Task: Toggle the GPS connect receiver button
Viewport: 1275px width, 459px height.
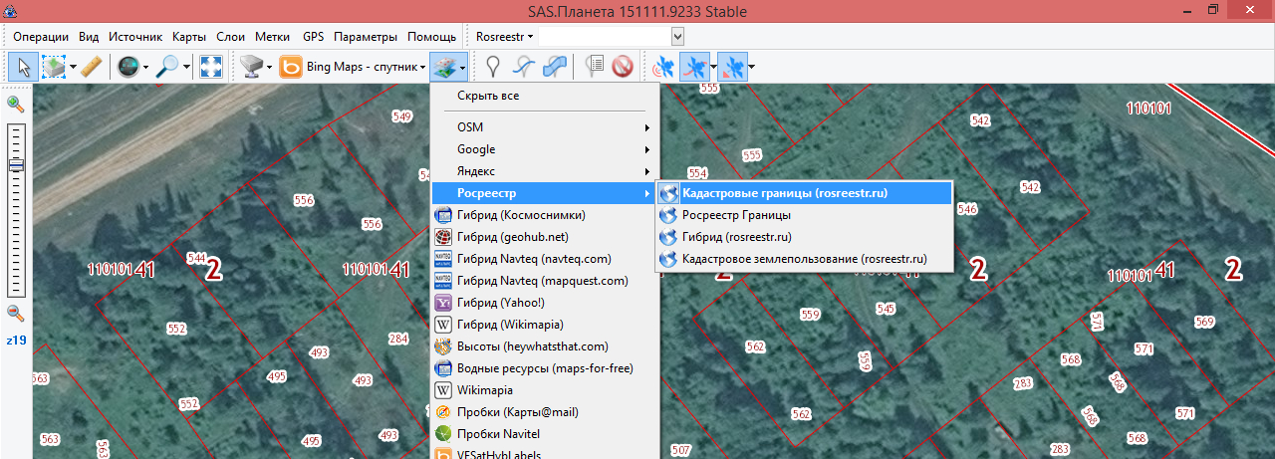Action: click(662, 68)
